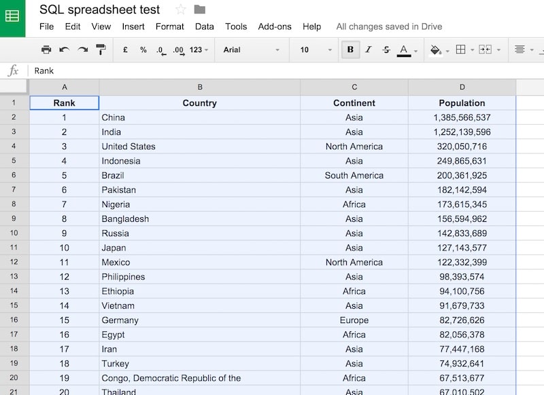The image size is (544, 395).
Task: Merge the selected cells
Action: [487, 50]
